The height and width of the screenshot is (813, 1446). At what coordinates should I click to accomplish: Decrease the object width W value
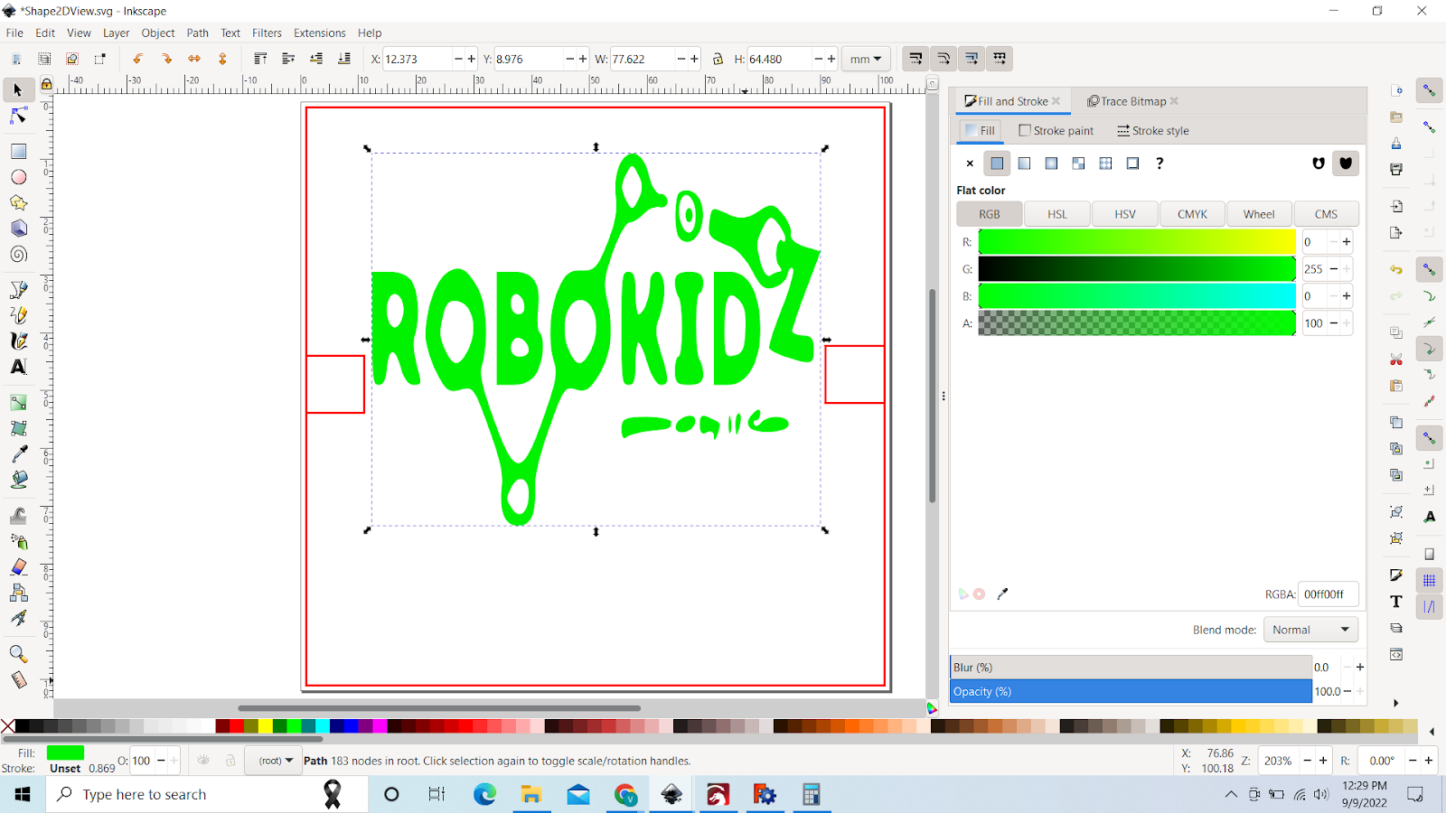tap(681, 59)
